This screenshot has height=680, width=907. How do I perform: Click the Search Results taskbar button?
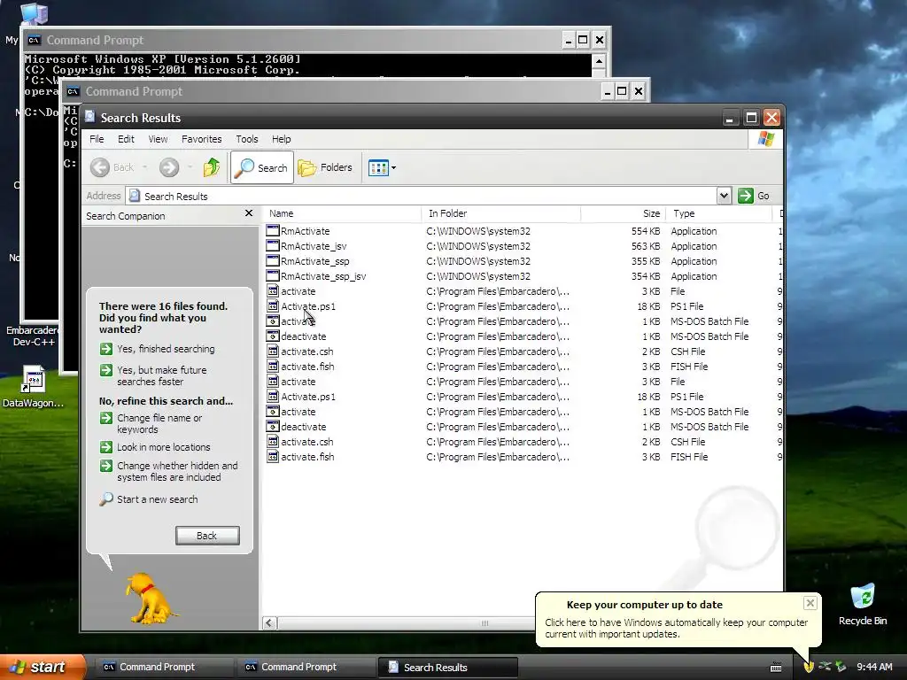pyautogui.click(x=447, y=667)
